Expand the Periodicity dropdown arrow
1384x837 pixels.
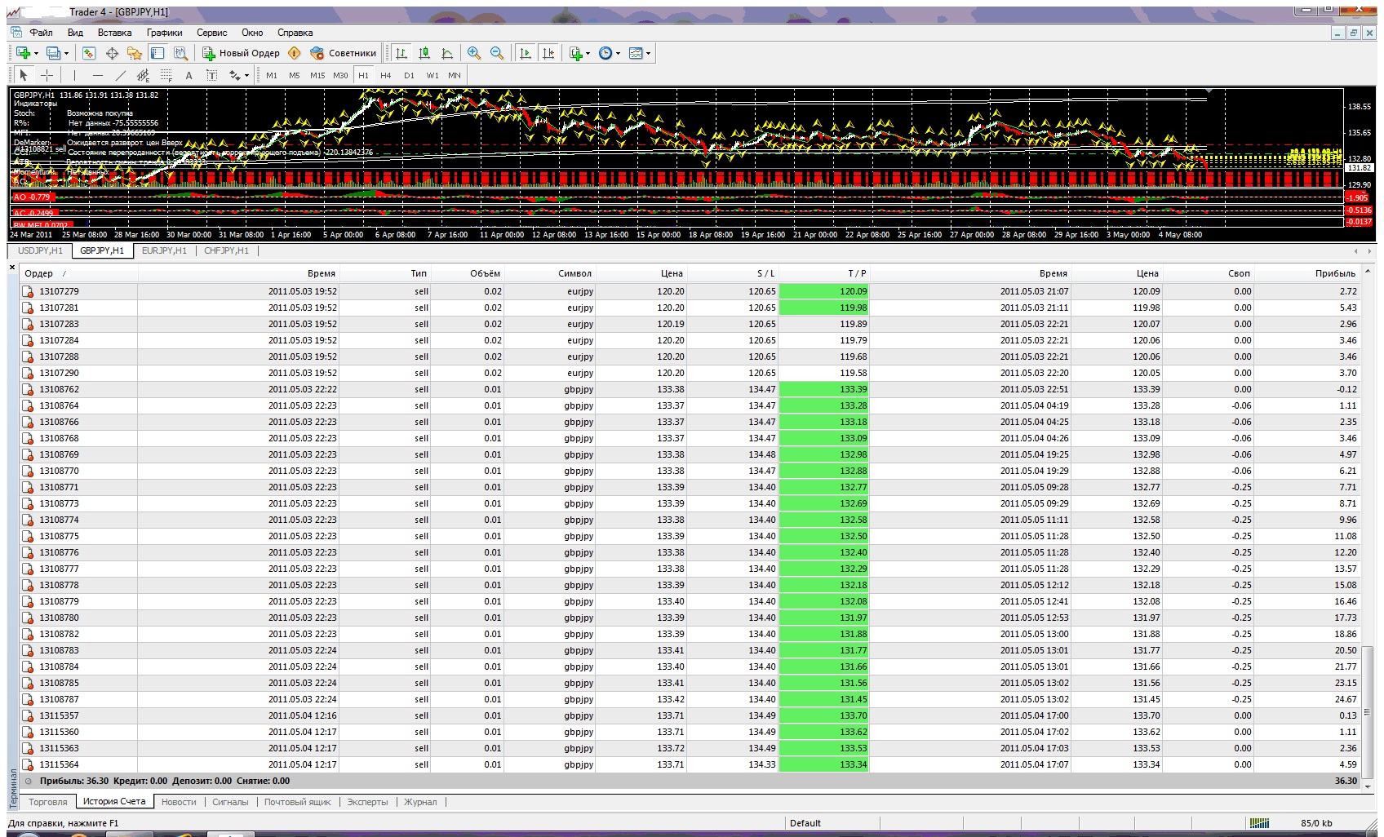tap(619, 54)
